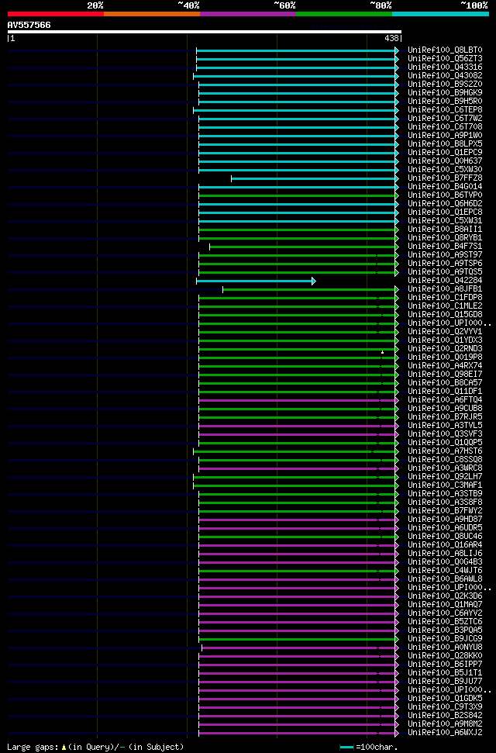
Task: Select the UniRef100_C5XW31 label
Action: point(445,221)
